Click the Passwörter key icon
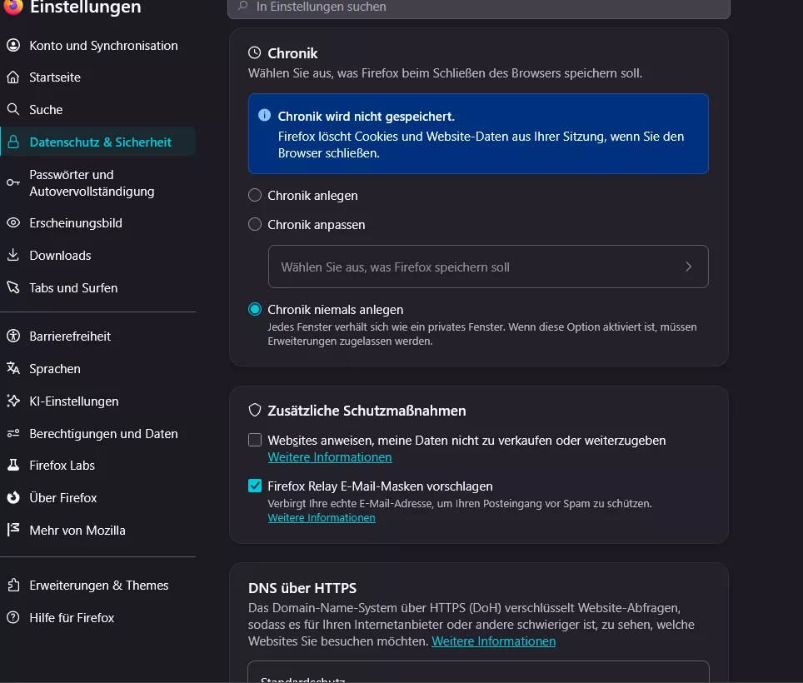This screenshot has width=803, height=683. pos(13,182)
